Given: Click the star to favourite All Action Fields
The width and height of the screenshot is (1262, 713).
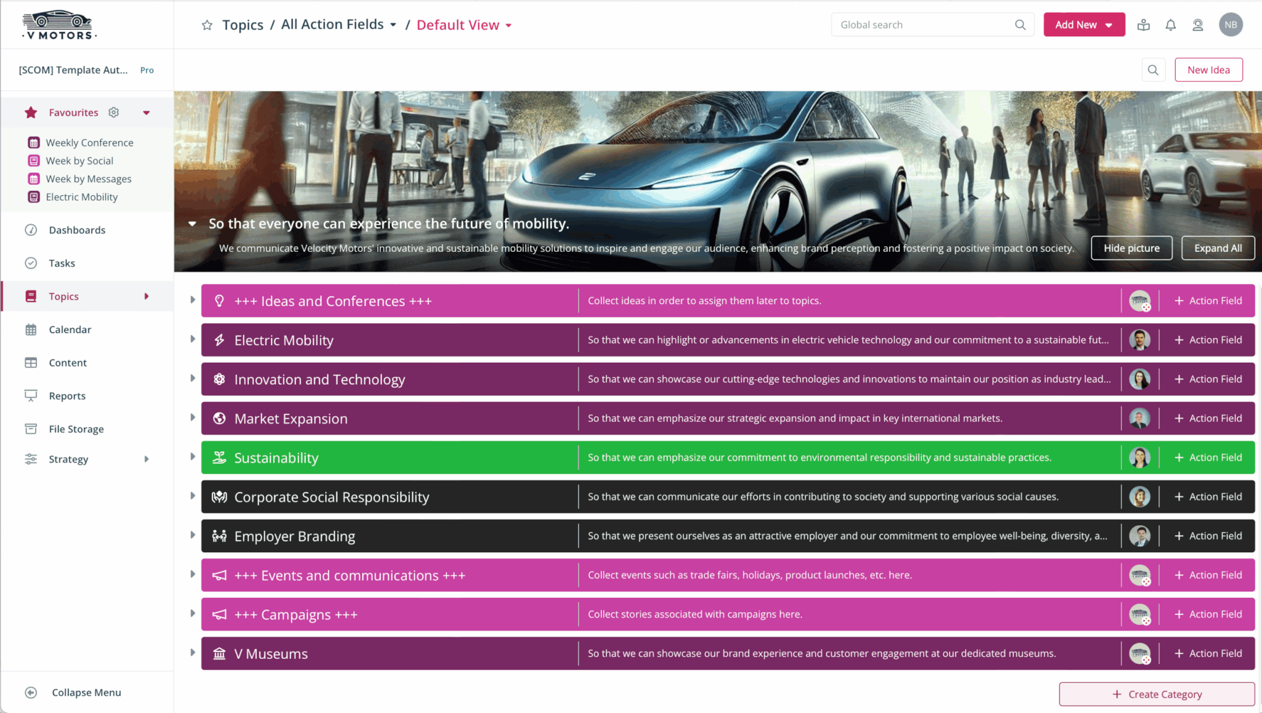Looking at the screenshot, I should click(207, 25).
